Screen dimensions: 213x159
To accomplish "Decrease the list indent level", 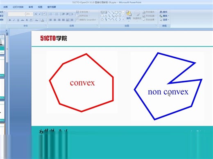I will pos(63,14).
